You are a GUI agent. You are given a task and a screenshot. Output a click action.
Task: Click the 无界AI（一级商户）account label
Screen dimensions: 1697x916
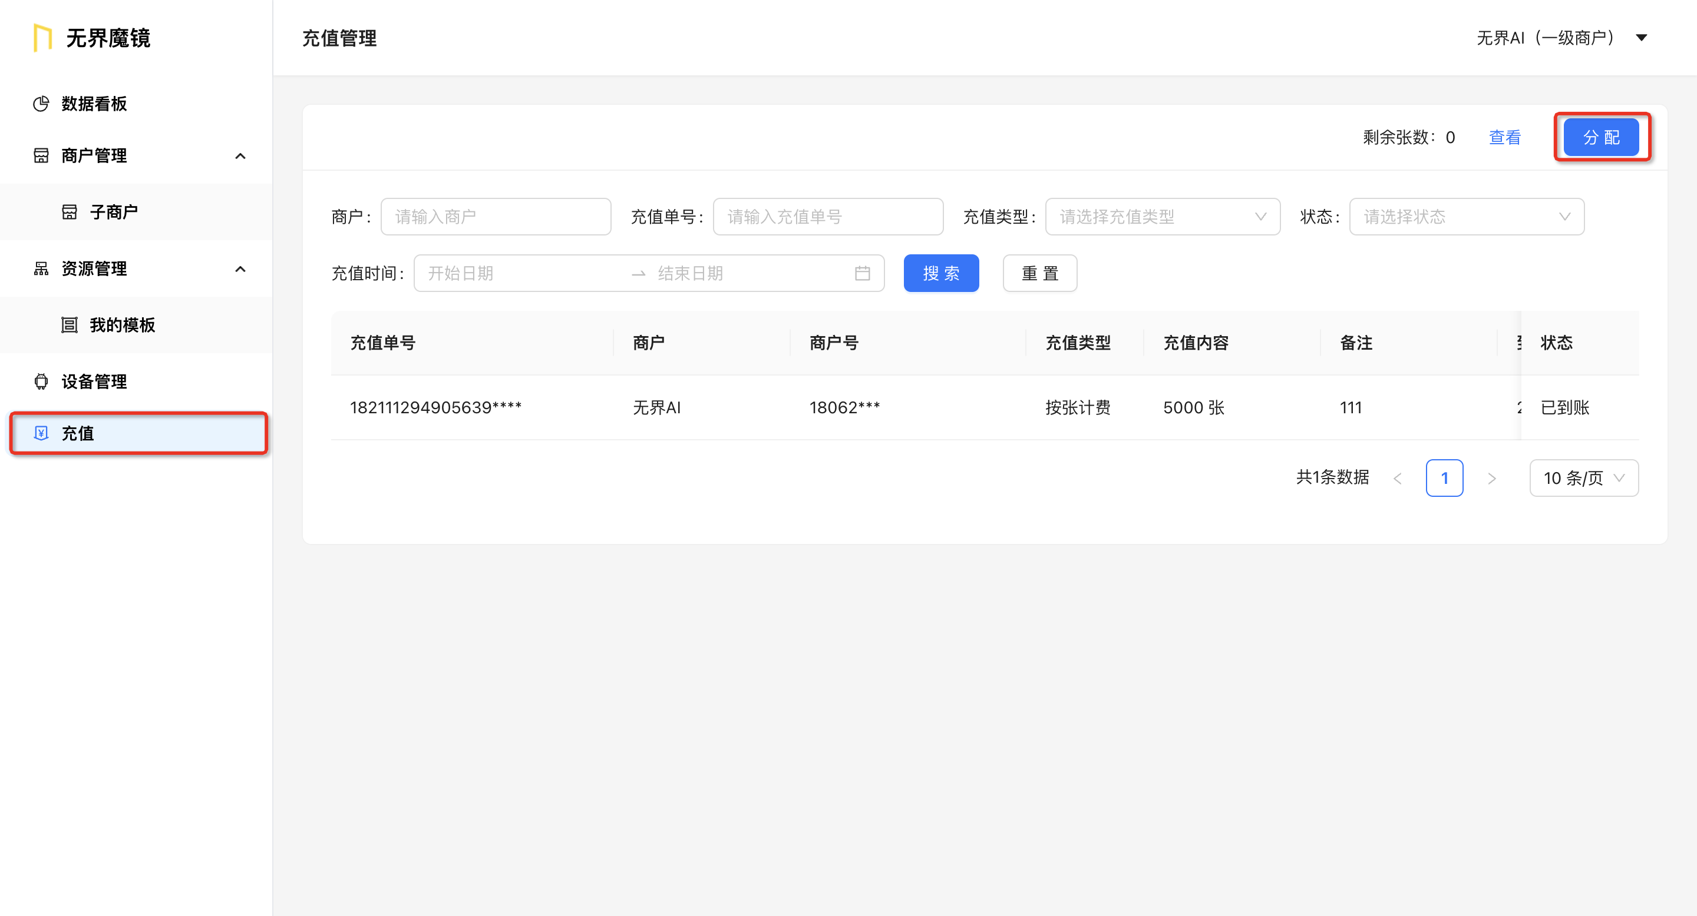(x=1546, y=38)
